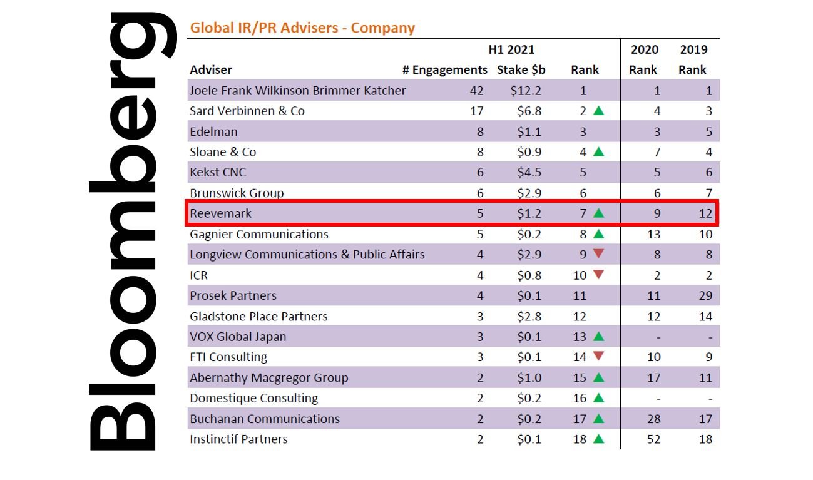Click the $1.1 stake for Edelman
The width and height of the screenshot is (813, 480).
tap(529, 131)
